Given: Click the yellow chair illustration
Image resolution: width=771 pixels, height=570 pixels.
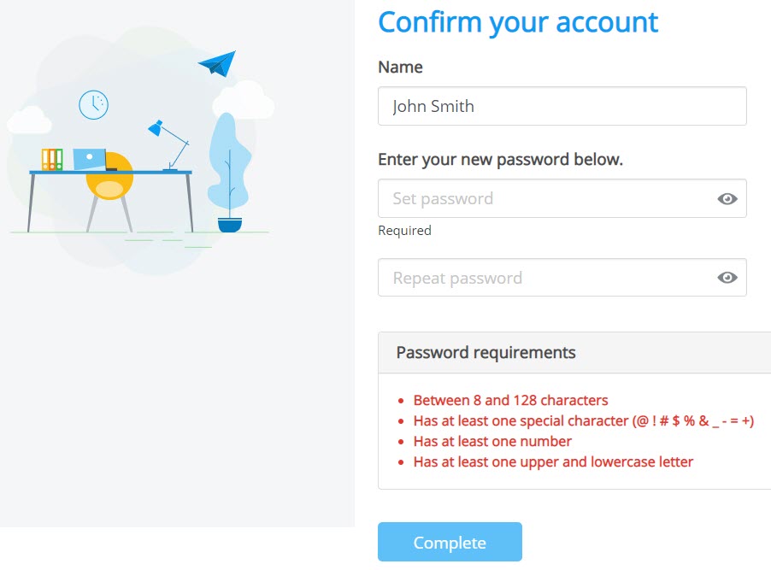Looking at the screenshot, I should pyautogui.click(x=110, y=185).
